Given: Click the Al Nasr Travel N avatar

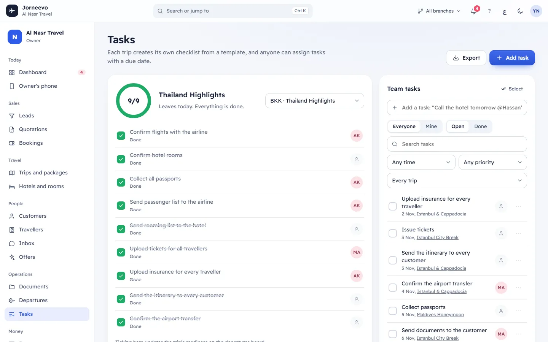Looking at the screenshot, I should (15, 37).
